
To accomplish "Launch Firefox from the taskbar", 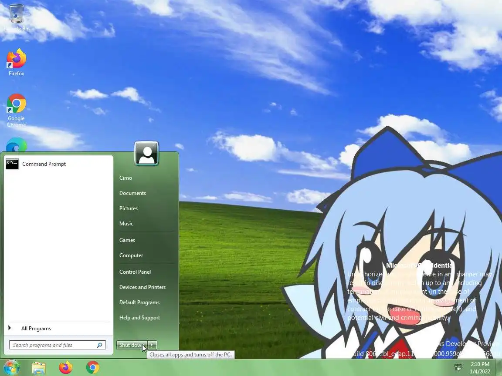I will point(66,367).
